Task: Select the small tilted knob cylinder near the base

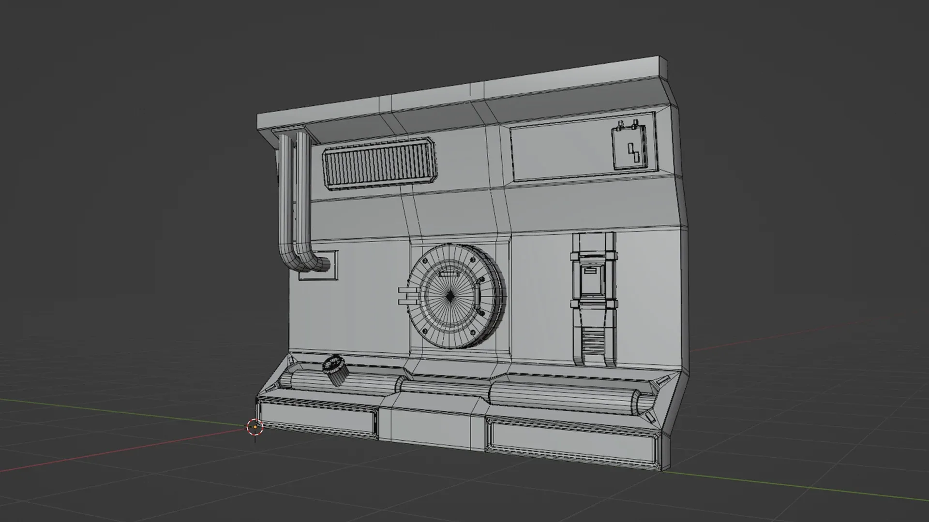Action: 335,370
